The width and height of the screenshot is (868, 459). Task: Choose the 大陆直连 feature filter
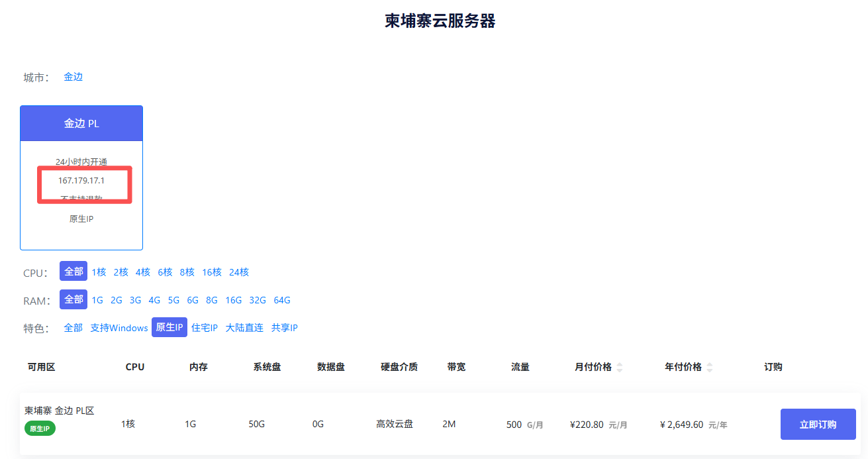pos(244,328)
